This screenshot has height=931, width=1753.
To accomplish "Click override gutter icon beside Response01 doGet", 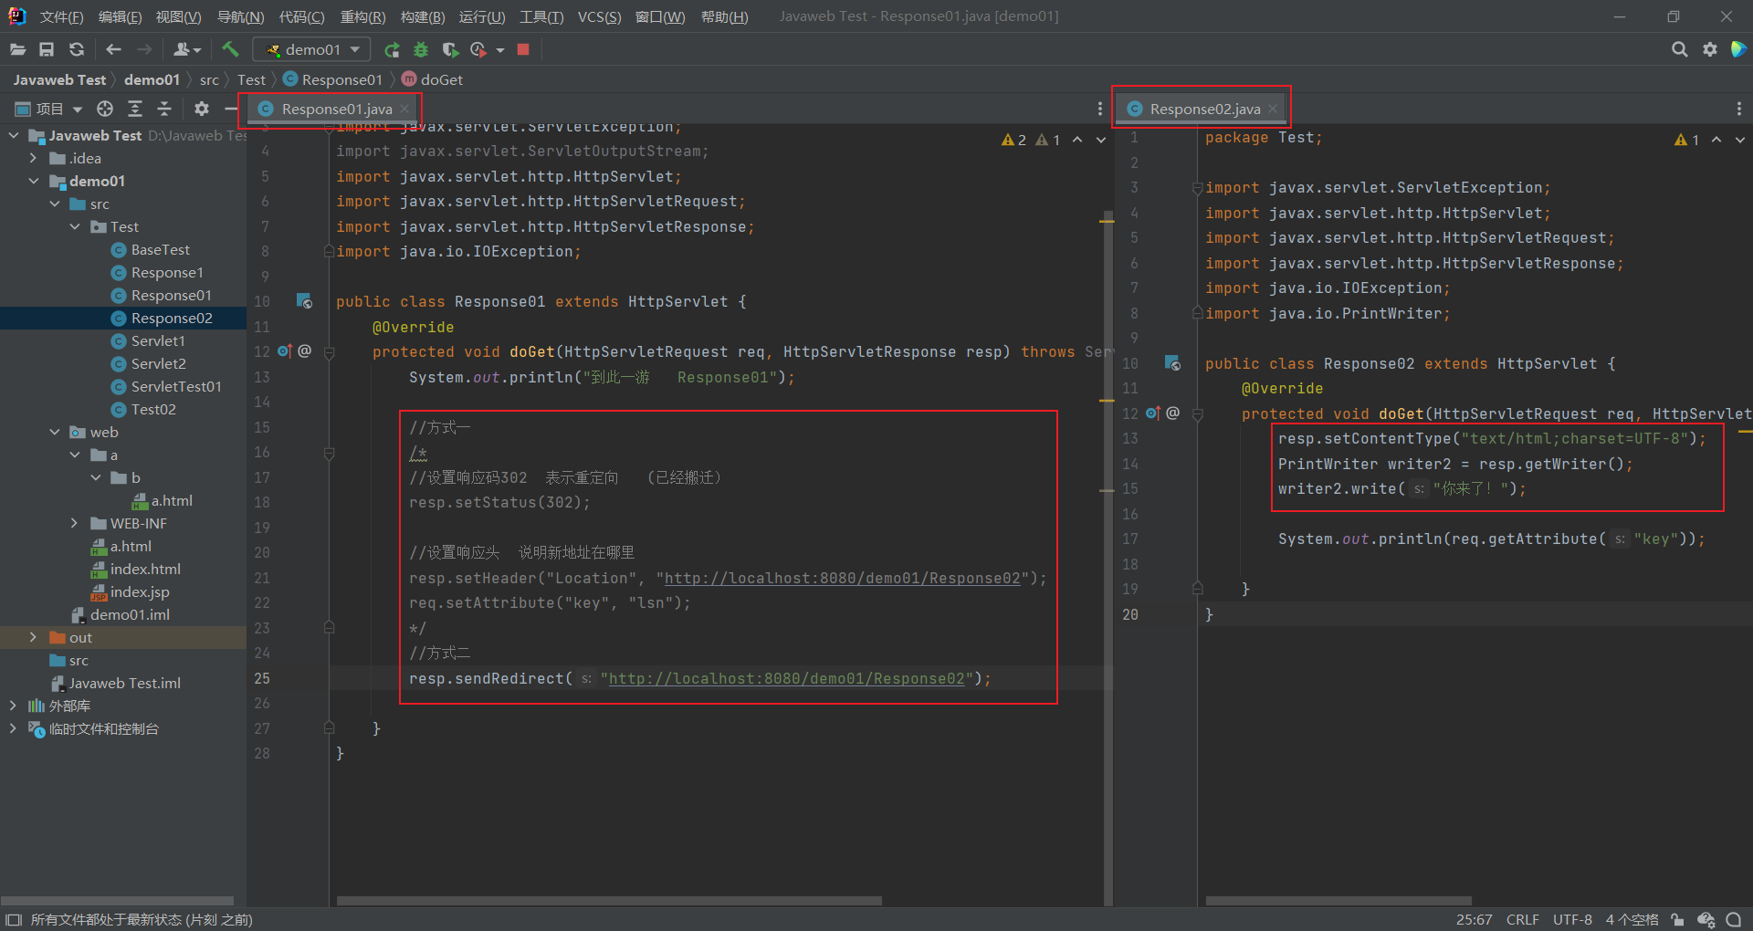I will 285,350.
